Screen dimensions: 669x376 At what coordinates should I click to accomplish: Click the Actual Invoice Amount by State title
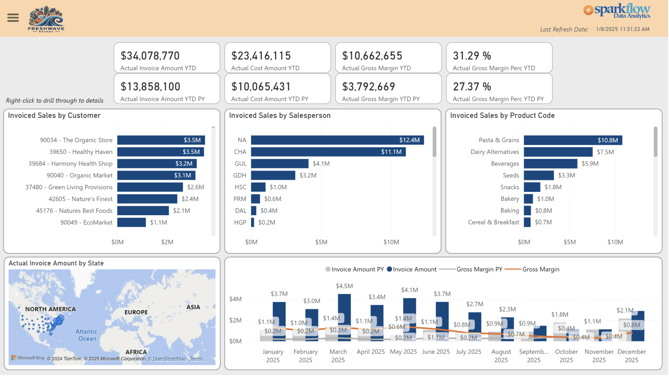tap(56, 264)
